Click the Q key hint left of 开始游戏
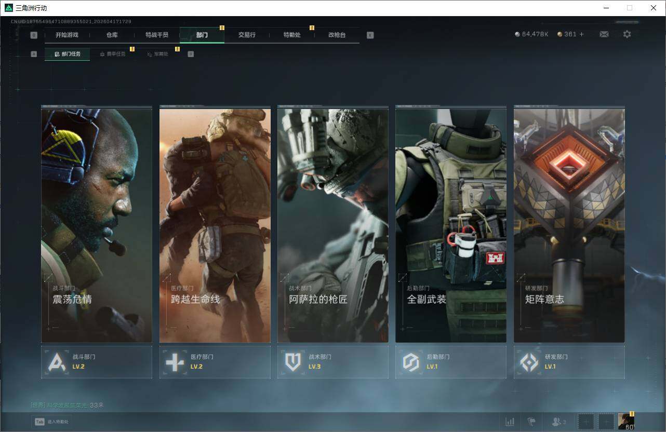 [x=34, y=35]
